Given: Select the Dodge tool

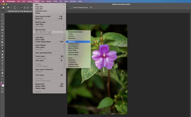Looking at the screenshot, I should pos(2,58).
